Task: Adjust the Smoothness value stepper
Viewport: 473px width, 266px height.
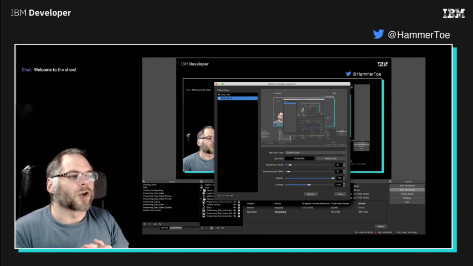Action: coord(344,171)
